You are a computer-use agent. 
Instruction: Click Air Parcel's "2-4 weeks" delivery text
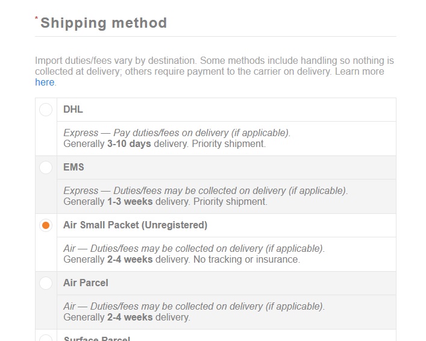(130, 318)
